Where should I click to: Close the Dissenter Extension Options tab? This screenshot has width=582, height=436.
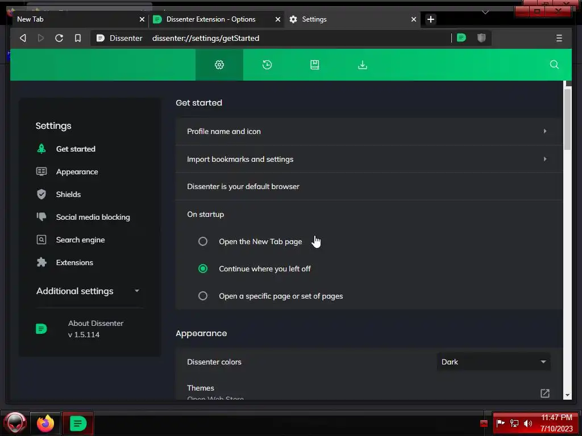(x=277, y=19)
